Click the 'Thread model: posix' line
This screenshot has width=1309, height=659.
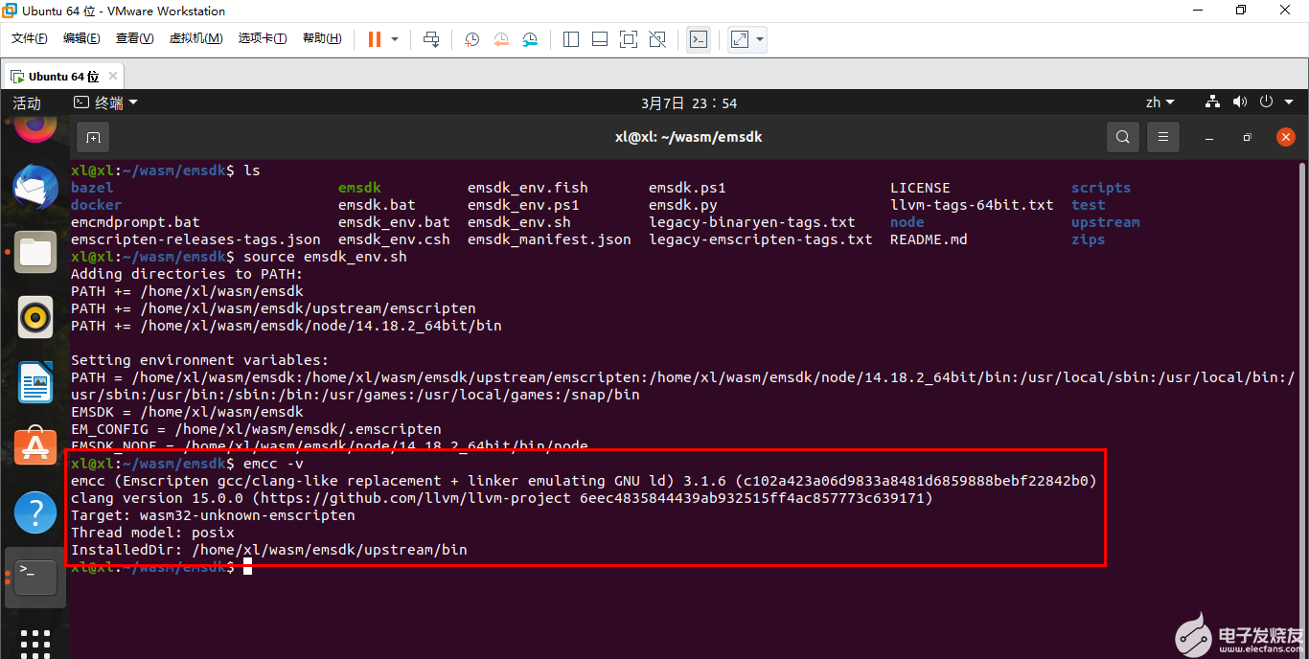[x=152, y=533]
